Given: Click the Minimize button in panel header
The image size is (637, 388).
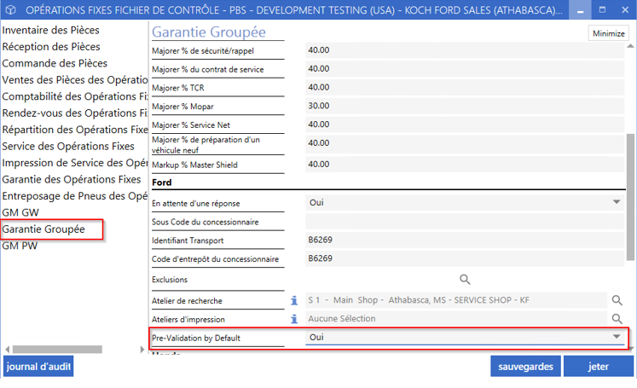Looking at the screenshot, I should click(x=609, y=33).
